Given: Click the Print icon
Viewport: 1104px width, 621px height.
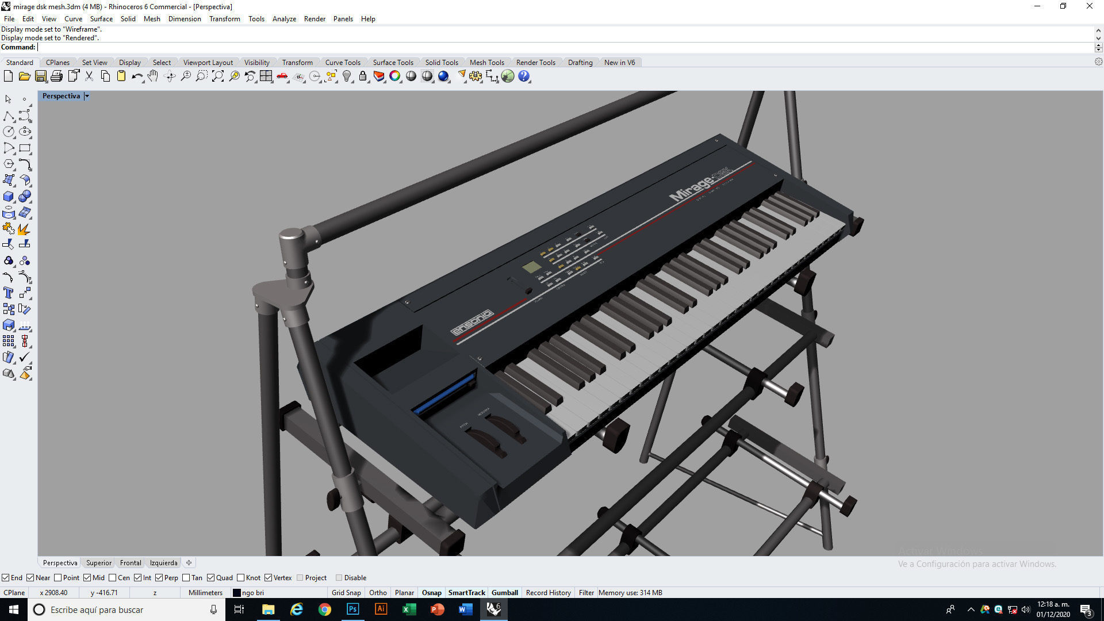Looking at the screenshot, I should pos(56,76).
